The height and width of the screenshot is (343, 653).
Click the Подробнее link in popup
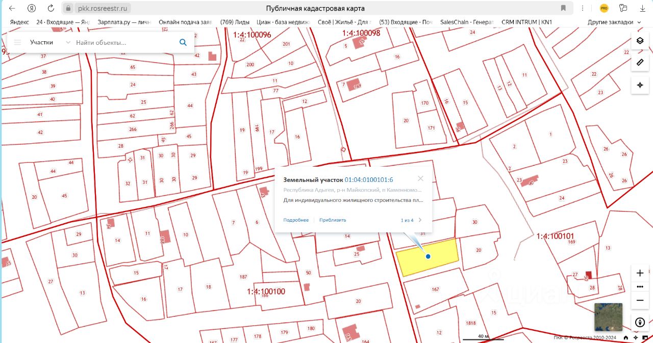point(296,220)
